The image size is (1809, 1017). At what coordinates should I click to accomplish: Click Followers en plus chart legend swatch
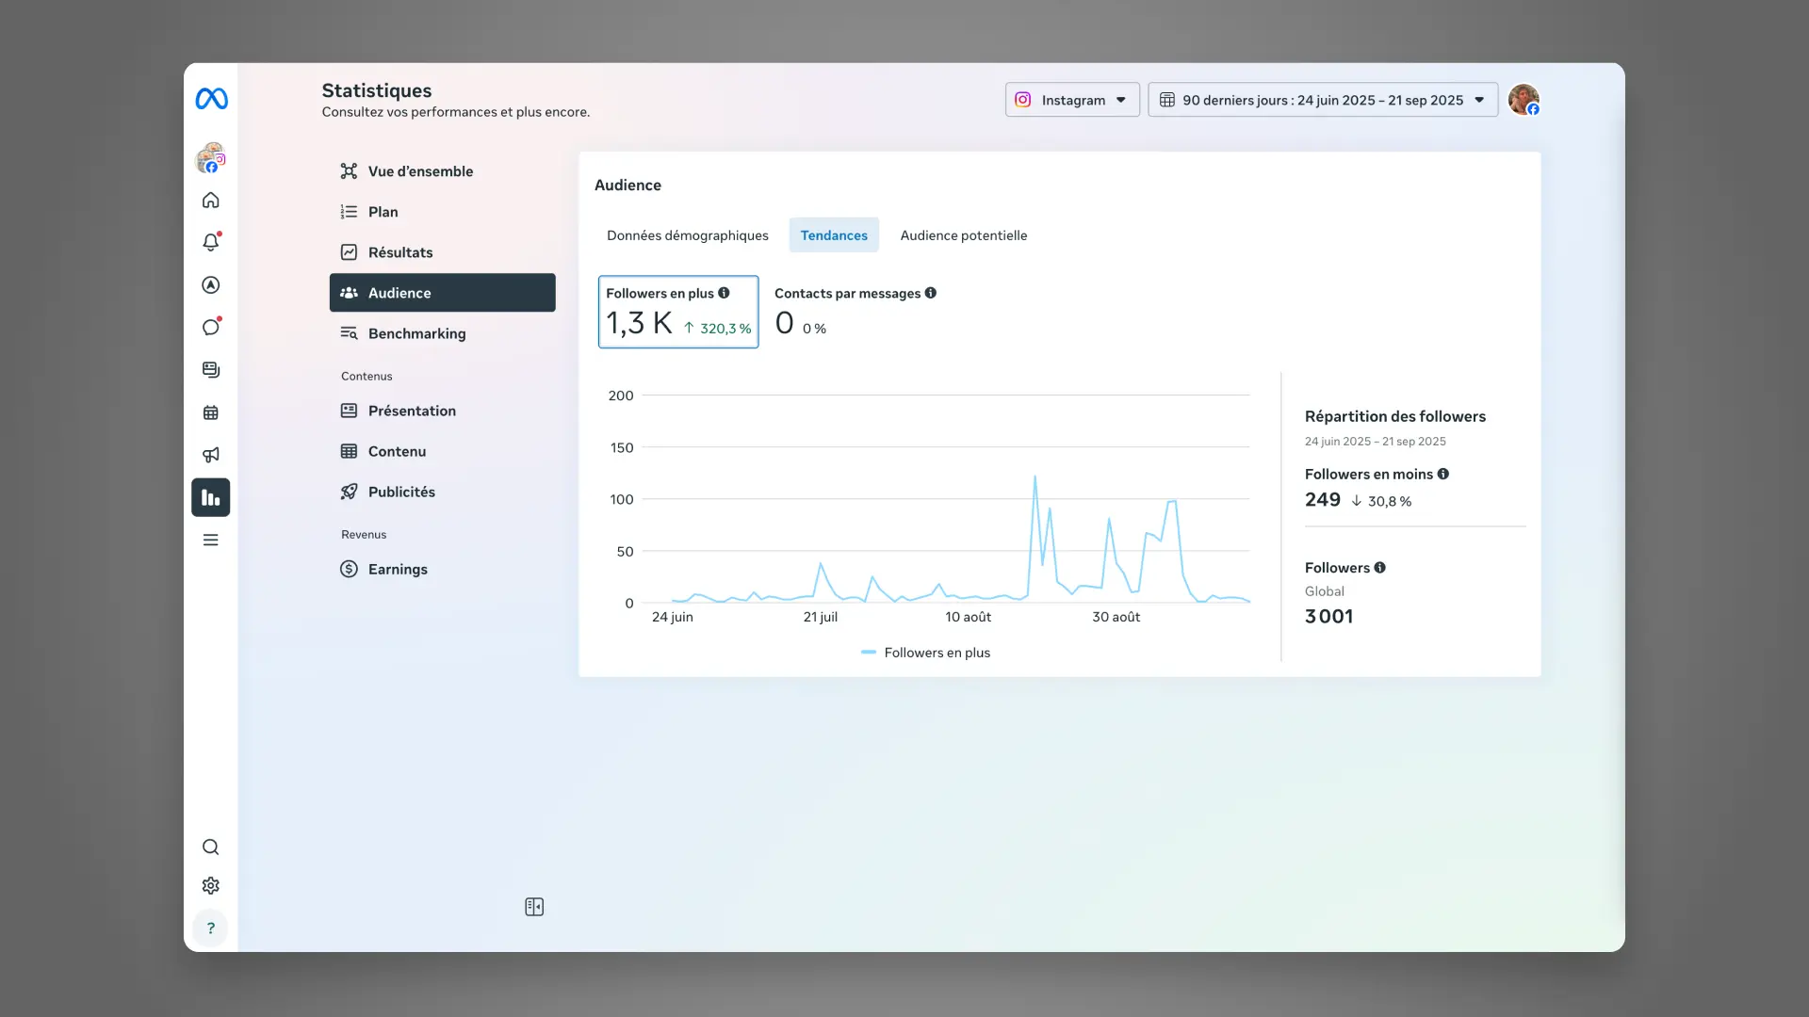pos(869,652)
